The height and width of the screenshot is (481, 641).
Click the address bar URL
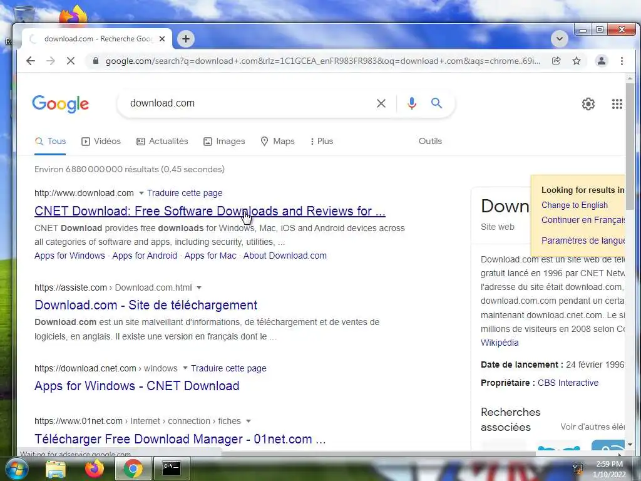tap(323, 61)
